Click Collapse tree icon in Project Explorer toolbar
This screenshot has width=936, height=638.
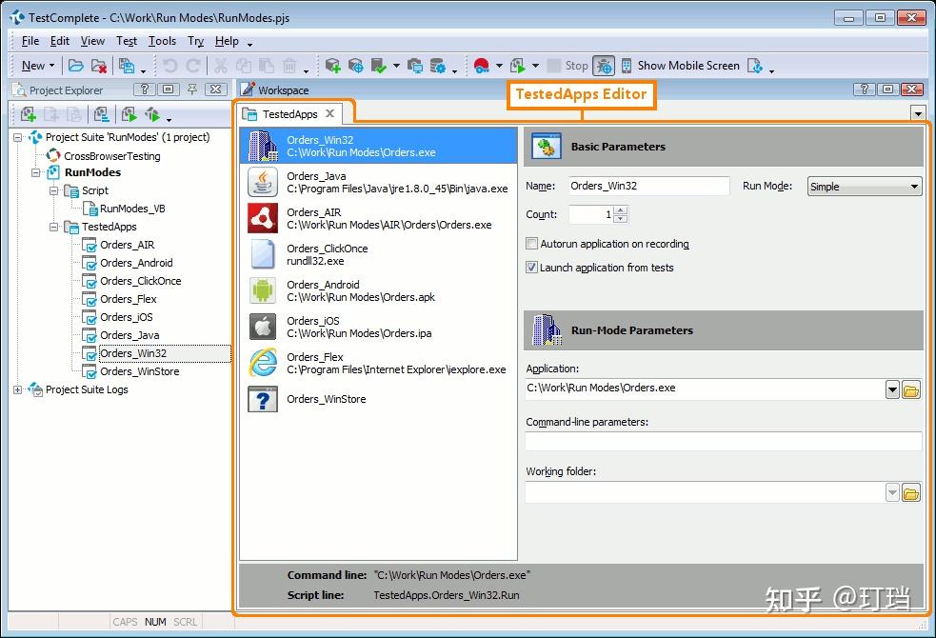pyautogui.click(x=101, y=114)
